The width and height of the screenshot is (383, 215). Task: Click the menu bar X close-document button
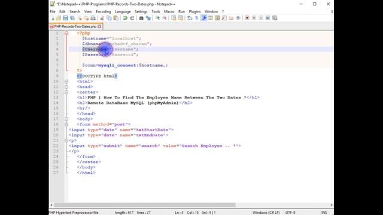[332, 11]
